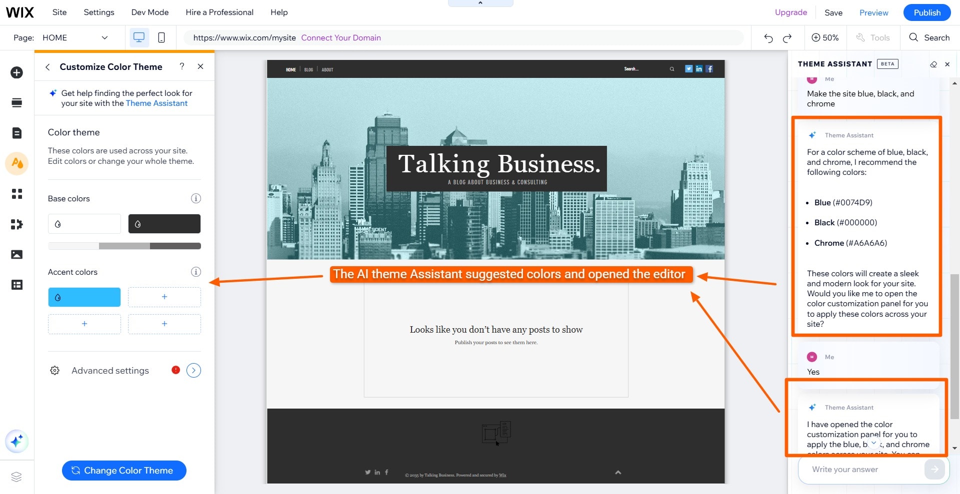Go back from Customize Color Theme

pyautogui.click(x=47, y=67)
